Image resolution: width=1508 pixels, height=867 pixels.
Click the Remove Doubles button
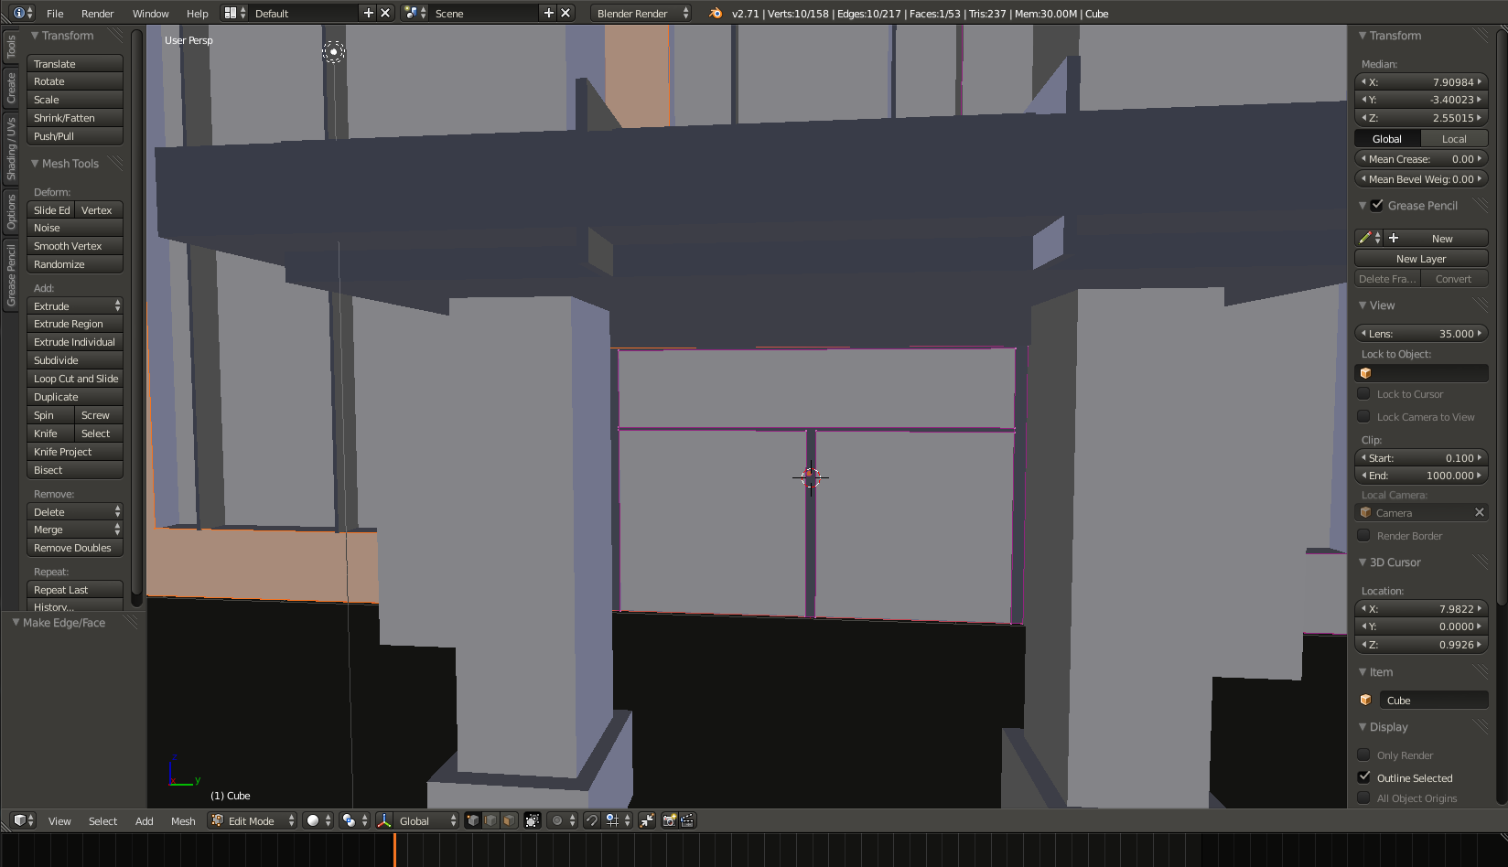[75, 548]
